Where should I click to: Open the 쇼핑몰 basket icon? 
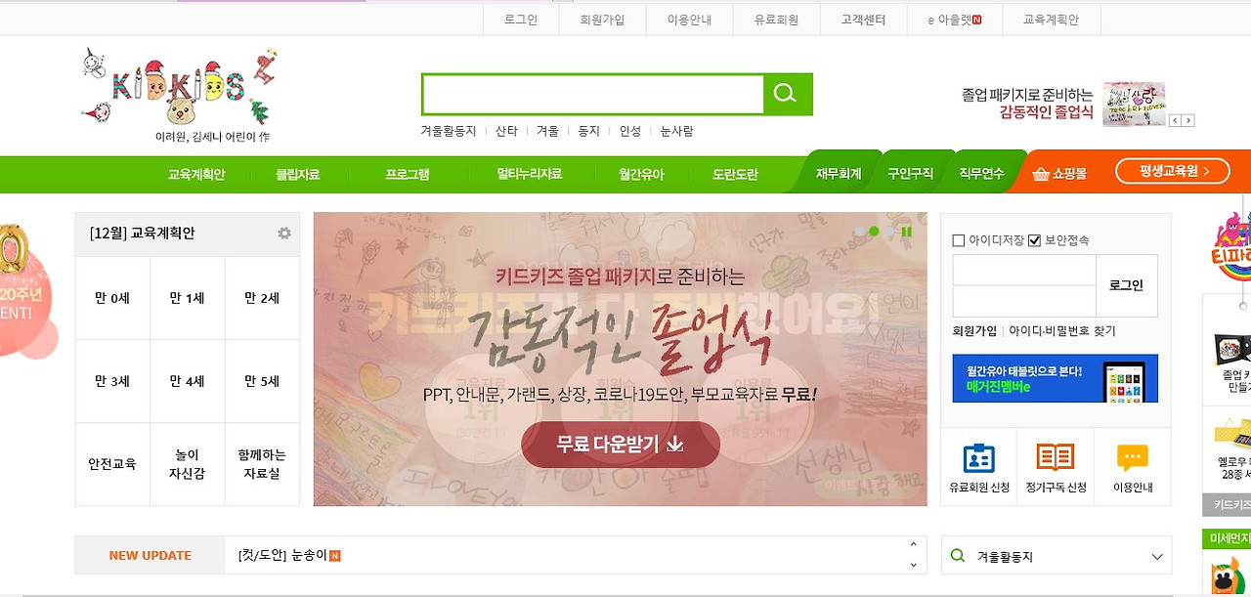(1040, 173)
